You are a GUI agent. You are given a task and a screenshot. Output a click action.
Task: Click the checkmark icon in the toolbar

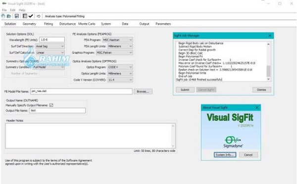(x=31, y=16)
